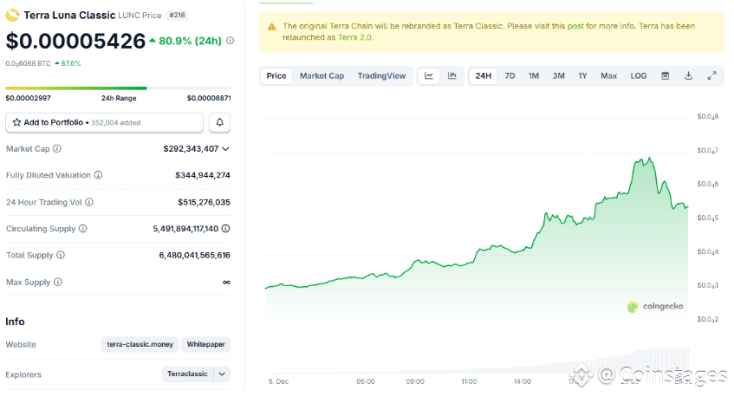Switch to line chart view icon

pyautogui.click(x=429, y=76)
